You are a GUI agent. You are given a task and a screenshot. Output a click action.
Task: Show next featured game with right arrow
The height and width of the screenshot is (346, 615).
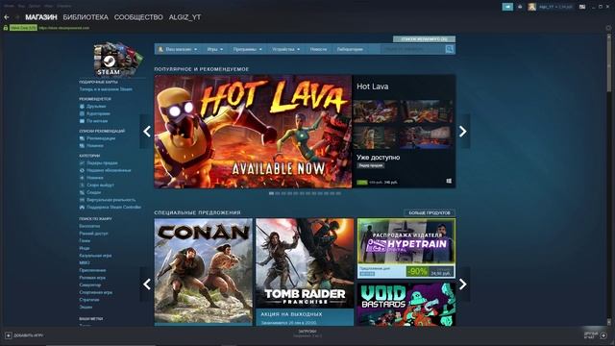(x=463, y=132)
